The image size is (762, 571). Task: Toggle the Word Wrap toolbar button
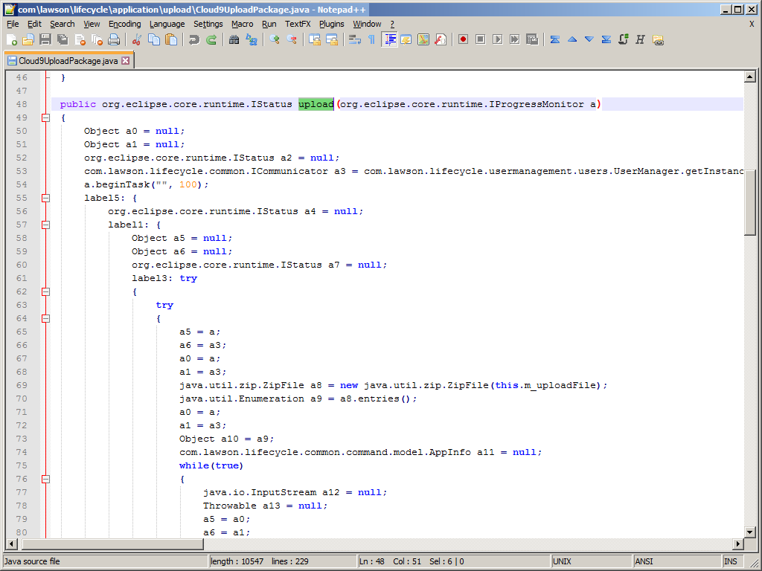(x=354, y=39)
